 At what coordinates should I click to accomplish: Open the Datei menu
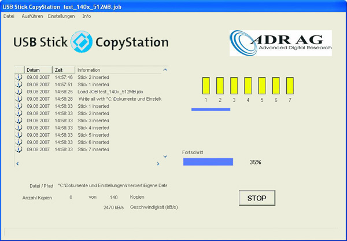point(9,16)
